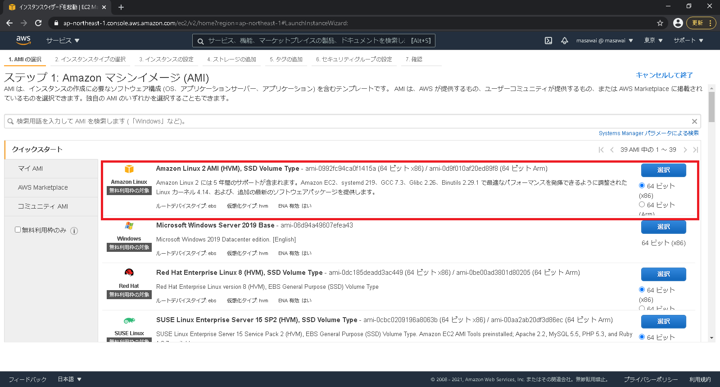The height and width of the screenshot is (387, 720).
Task: Select 64-bit Arm for Amazon Linux 2
Action: tap(642, 205)
